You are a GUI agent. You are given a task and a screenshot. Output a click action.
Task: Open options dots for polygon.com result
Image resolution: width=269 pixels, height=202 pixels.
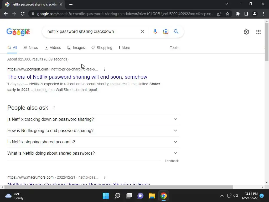click(x=105, y=69)
